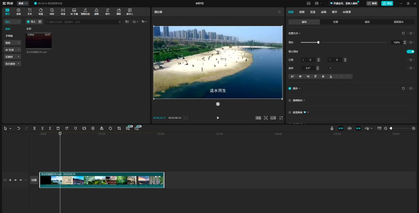This screenshot has width=419, height=213.
Task: Toggle the 等比缩放 uniform scale switch
Action: (x=410, y=51)
